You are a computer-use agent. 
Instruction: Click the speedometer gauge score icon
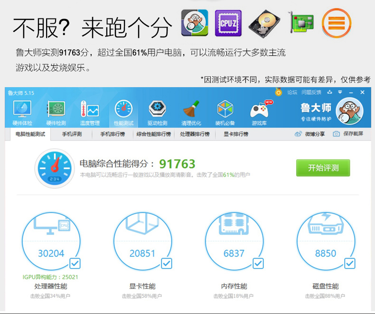point(55,169)
